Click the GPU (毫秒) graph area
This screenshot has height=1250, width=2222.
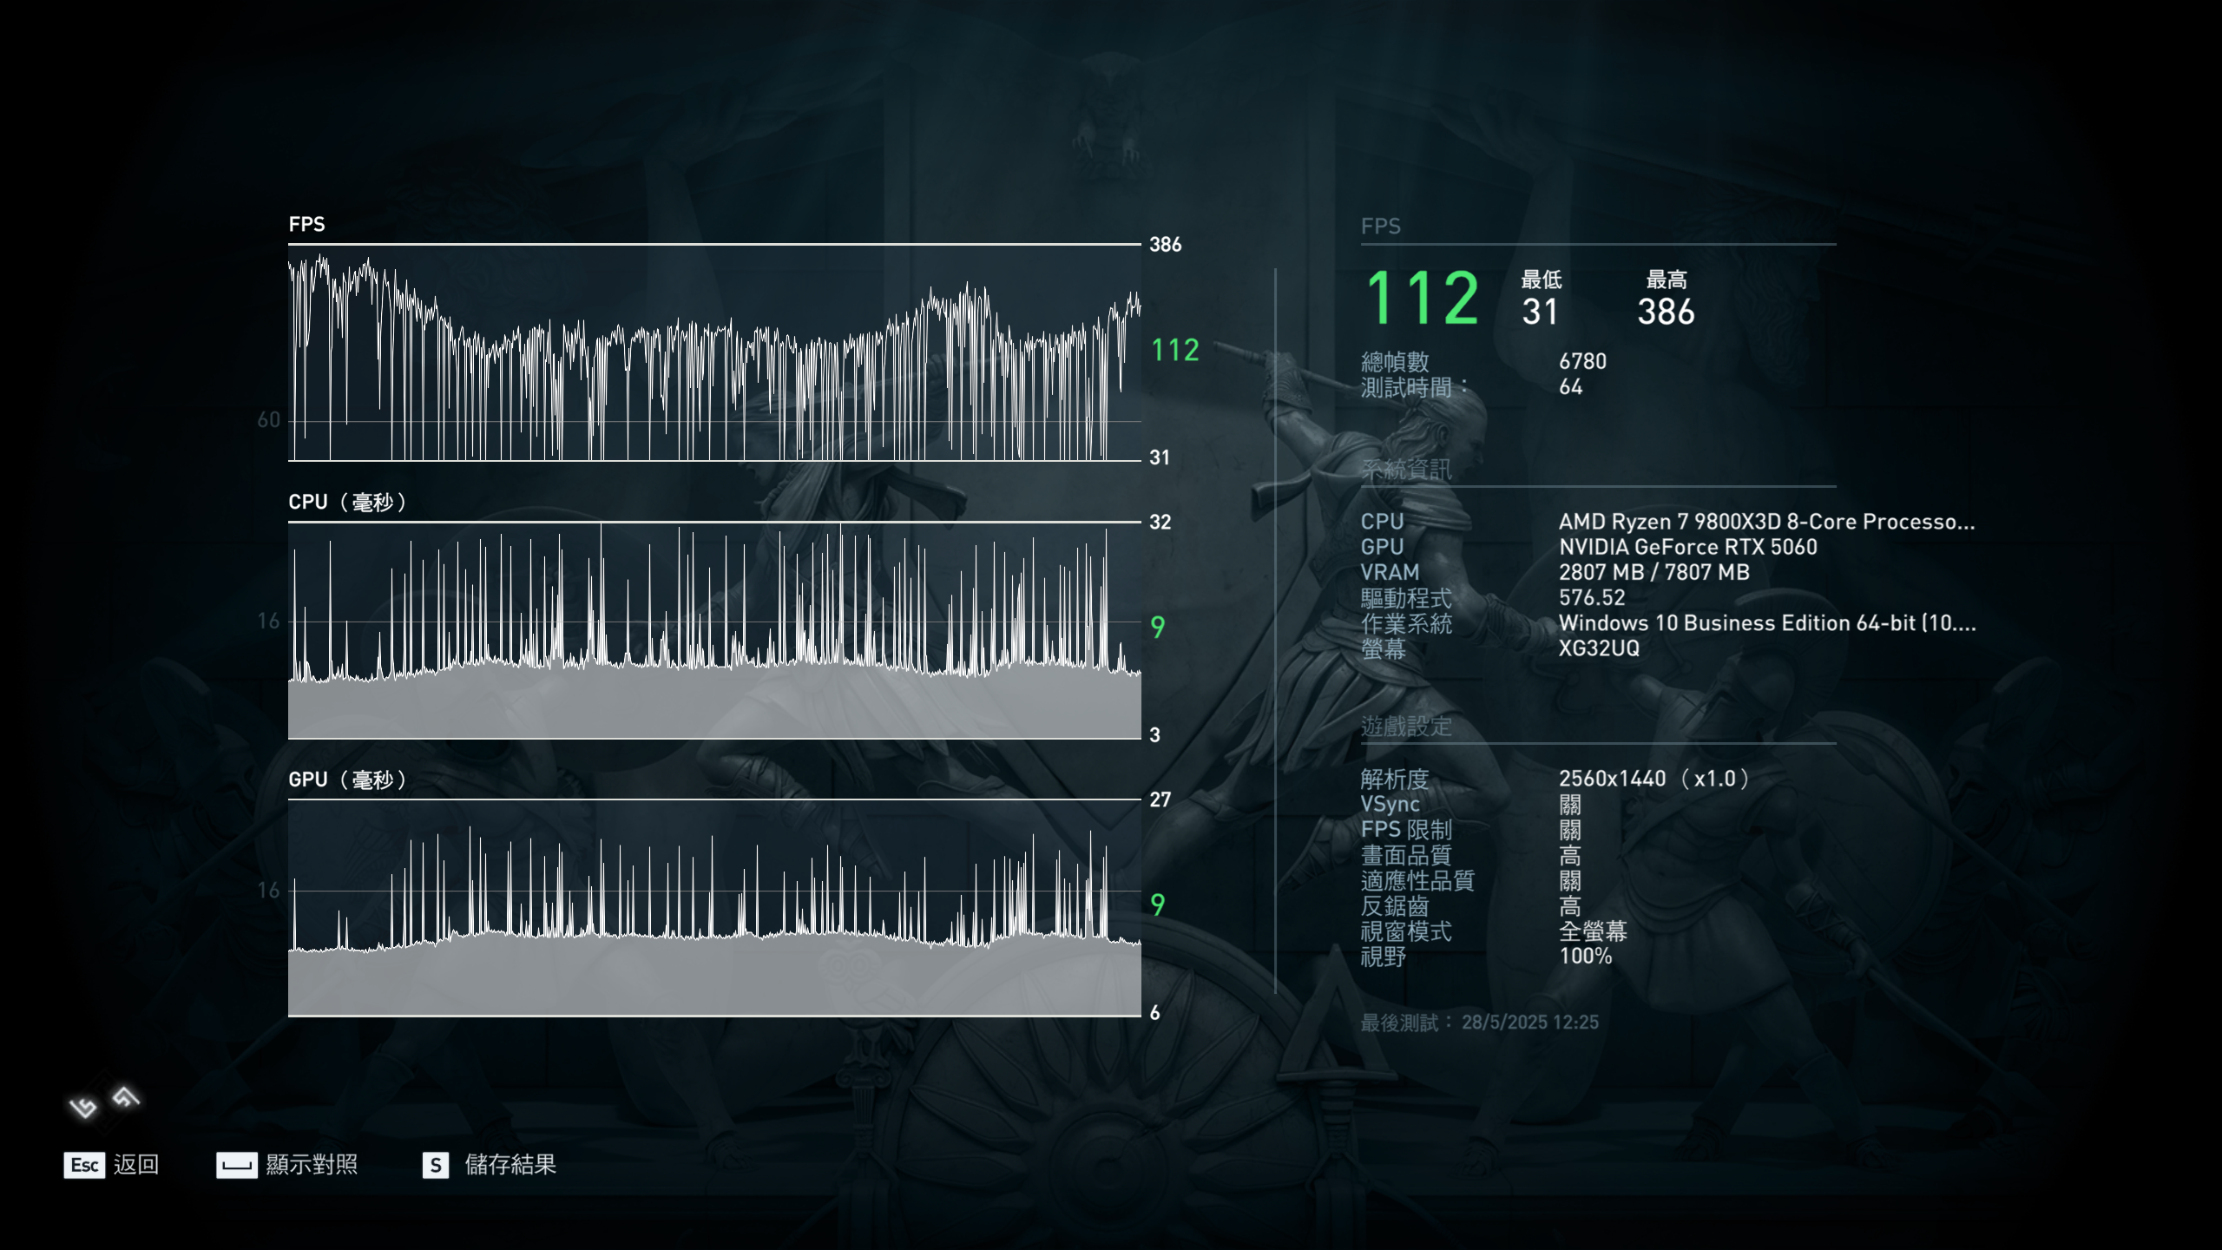point(714,908)
